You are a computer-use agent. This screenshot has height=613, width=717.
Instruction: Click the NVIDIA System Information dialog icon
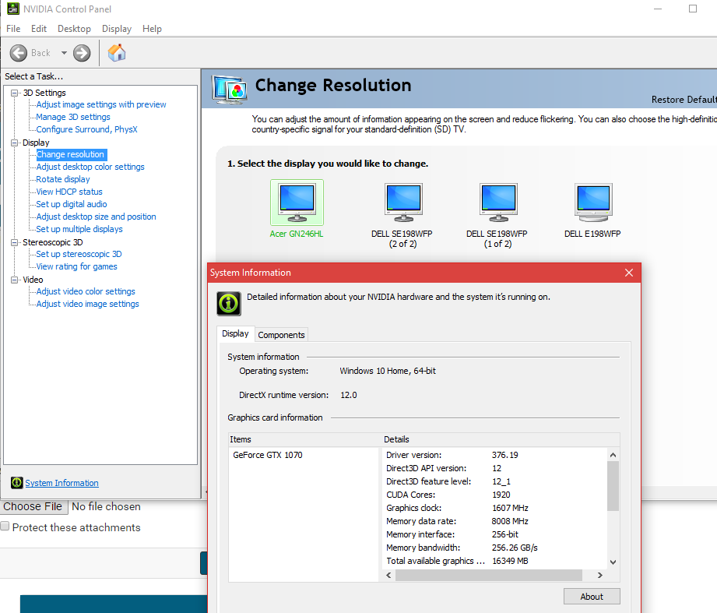[229, 303]
